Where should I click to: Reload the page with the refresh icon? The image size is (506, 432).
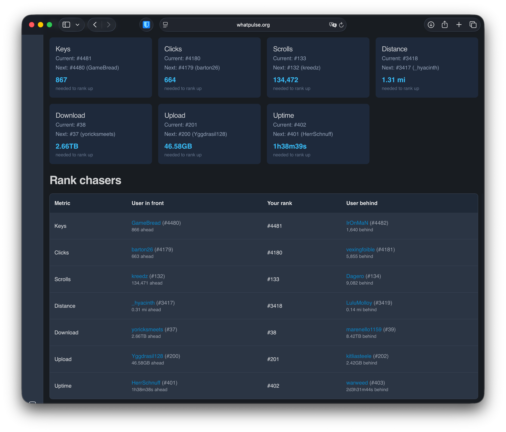(341, 25)
